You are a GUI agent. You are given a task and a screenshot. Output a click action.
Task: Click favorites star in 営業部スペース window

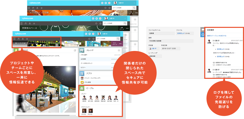coord(34,23)
